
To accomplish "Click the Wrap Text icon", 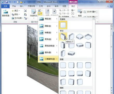I will pyautogui.click(x=54, y=11).
